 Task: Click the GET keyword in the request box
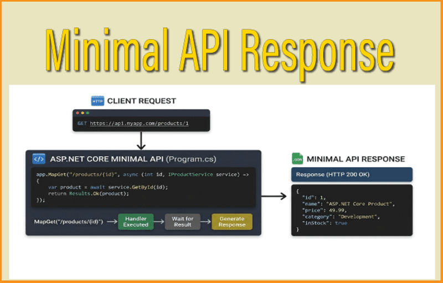82,124
